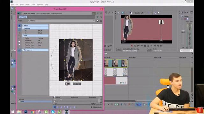Stop the preview playback
Image resolution: width=204 pixels, height=114 pixels.
pos(148,46)
